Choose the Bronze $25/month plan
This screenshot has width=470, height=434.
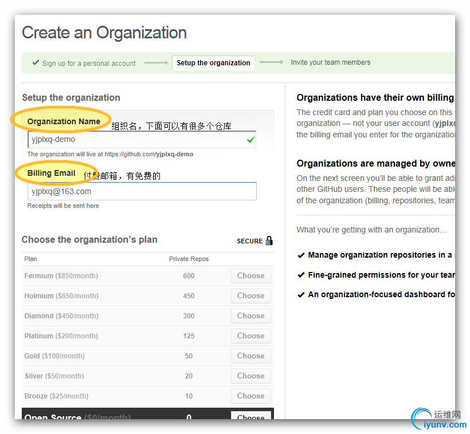[251, 396]
